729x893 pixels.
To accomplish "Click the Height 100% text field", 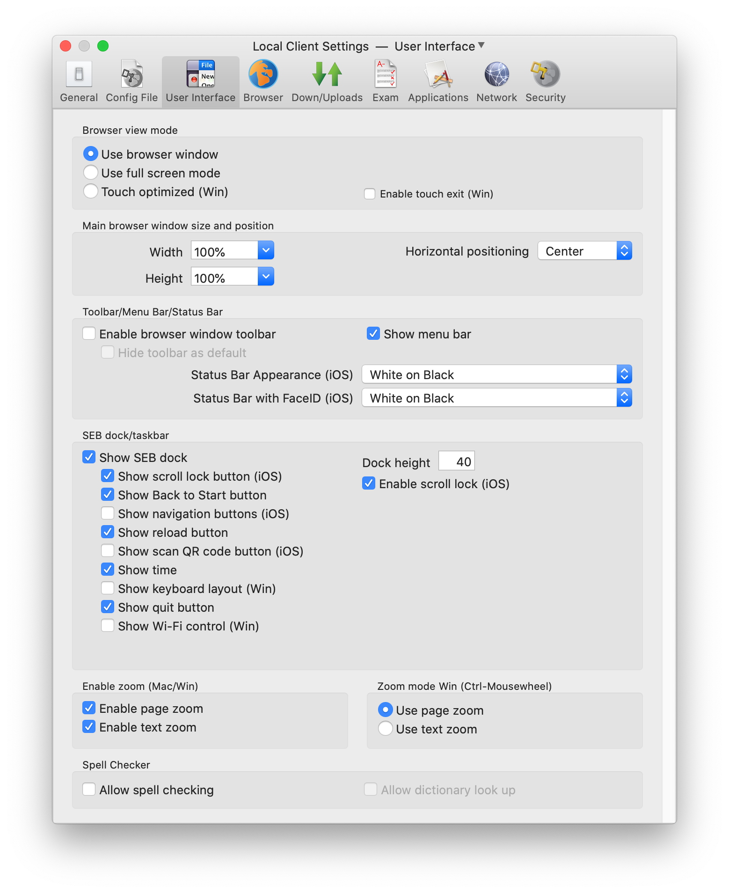I will [225, 277].
